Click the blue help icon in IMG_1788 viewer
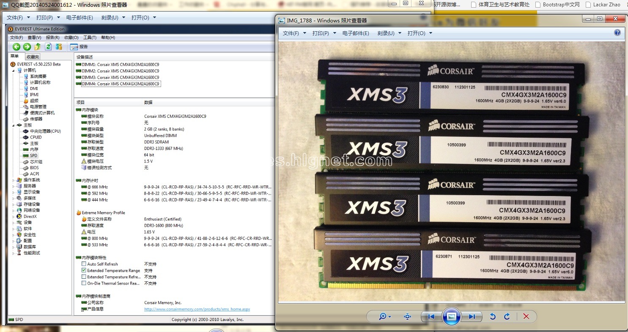Viewport: 628px width, 332px height. pos(617,33)
